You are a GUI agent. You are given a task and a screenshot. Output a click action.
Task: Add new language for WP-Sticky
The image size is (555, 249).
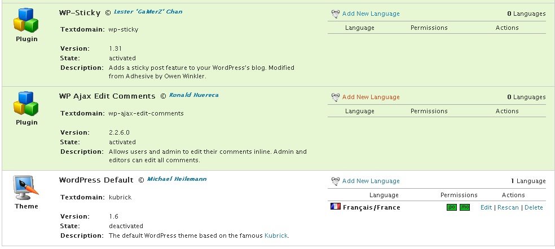(371, 14)
